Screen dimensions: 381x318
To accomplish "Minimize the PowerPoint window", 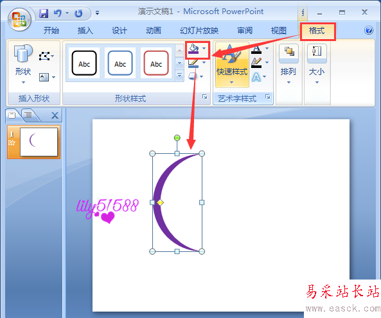I will pos(320,13).
